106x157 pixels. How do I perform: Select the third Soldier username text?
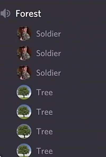coord(48,73)
